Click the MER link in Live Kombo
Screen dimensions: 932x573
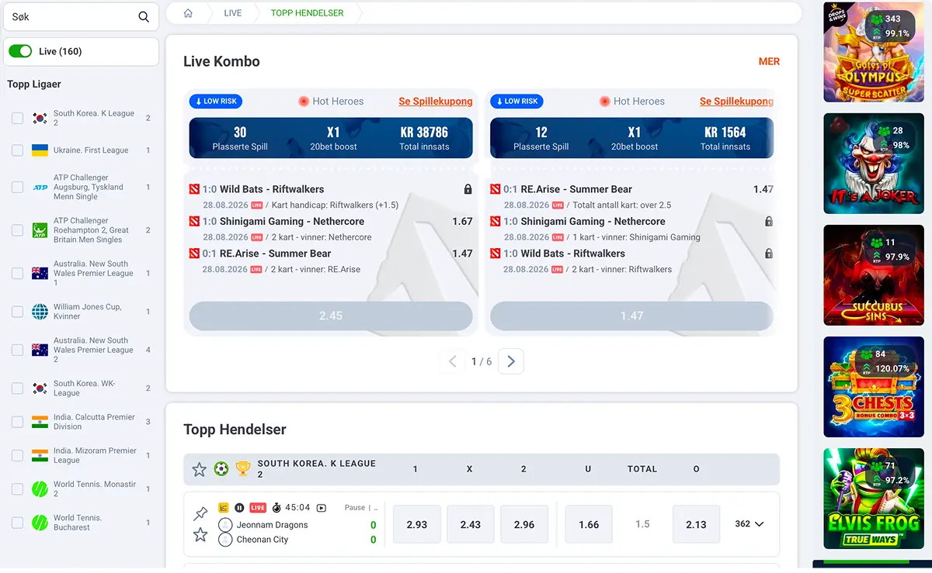(x=769, y=61)
